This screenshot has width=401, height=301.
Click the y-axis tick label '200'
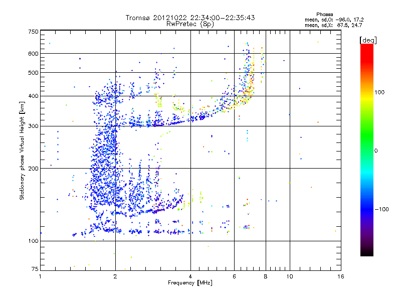[33, 169]
